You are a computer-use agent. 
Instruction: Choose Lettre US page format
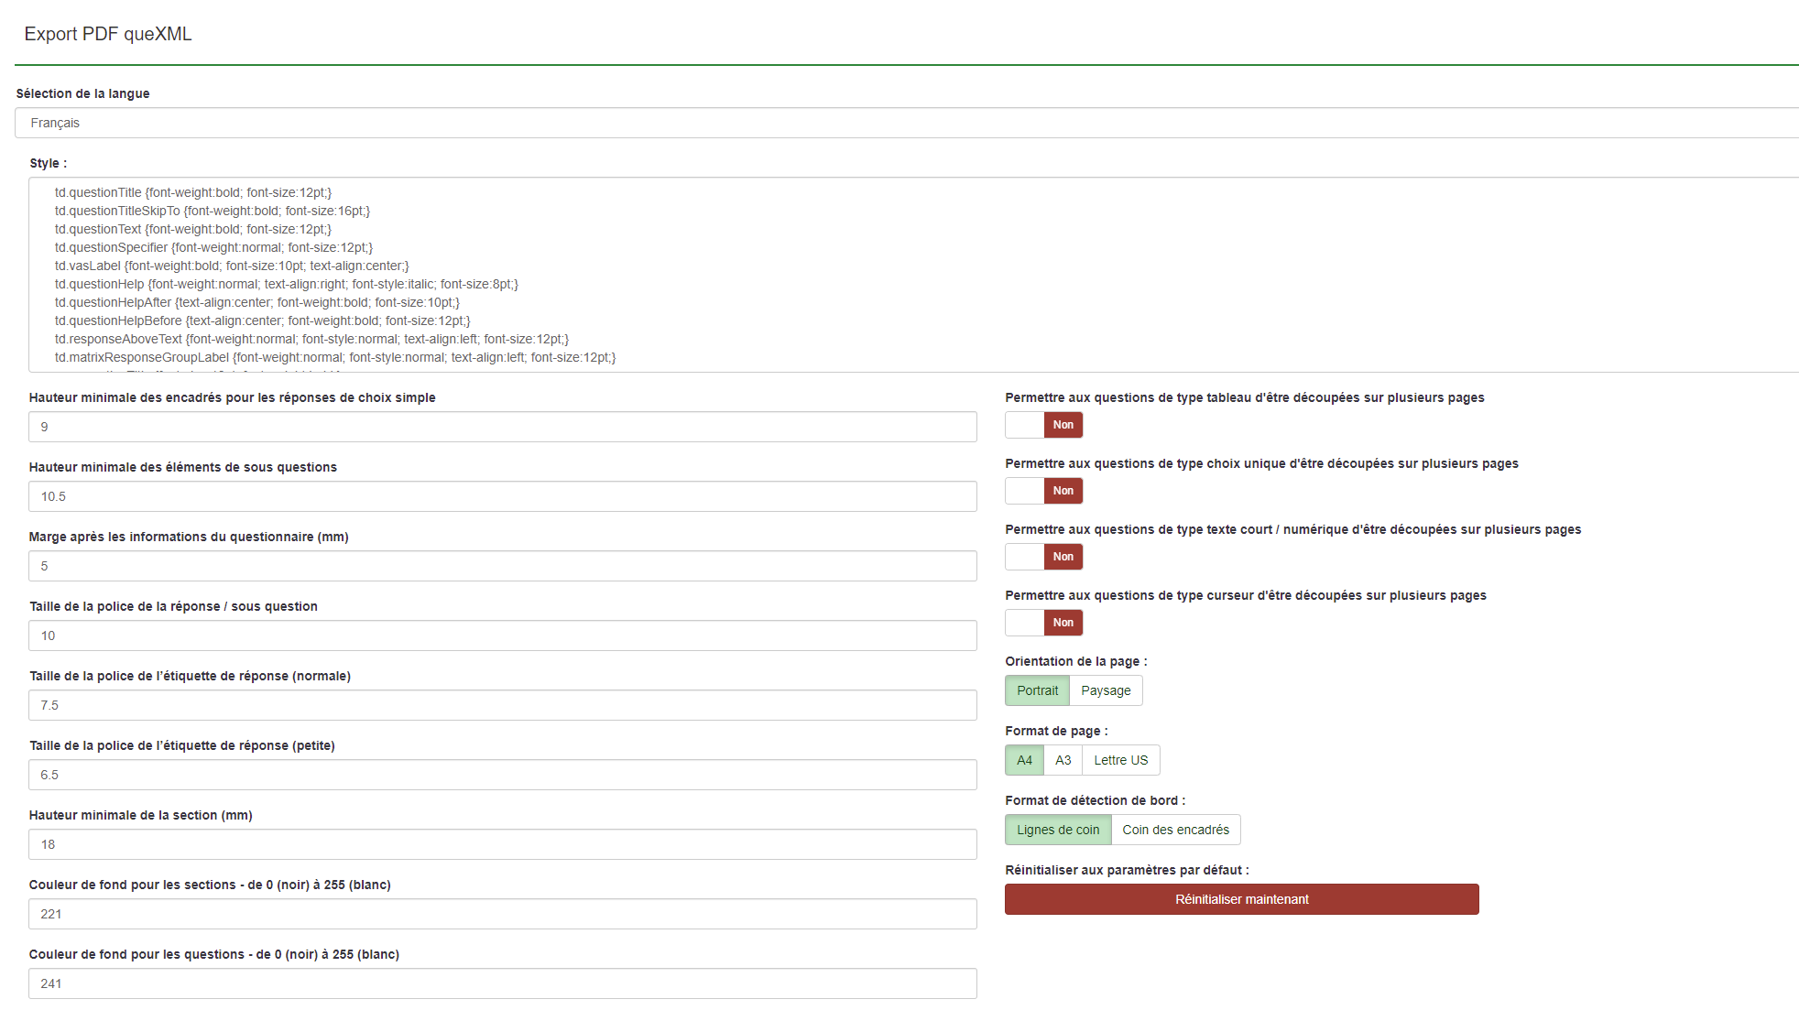[1120, 760]
